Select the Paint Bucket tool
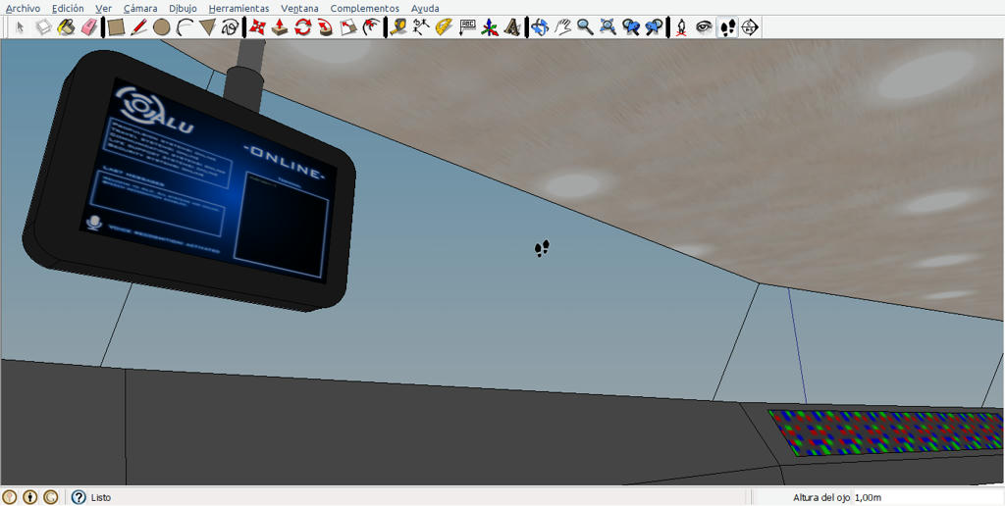The height and width of the screenshot is (506, 1005). coord(66,26)
